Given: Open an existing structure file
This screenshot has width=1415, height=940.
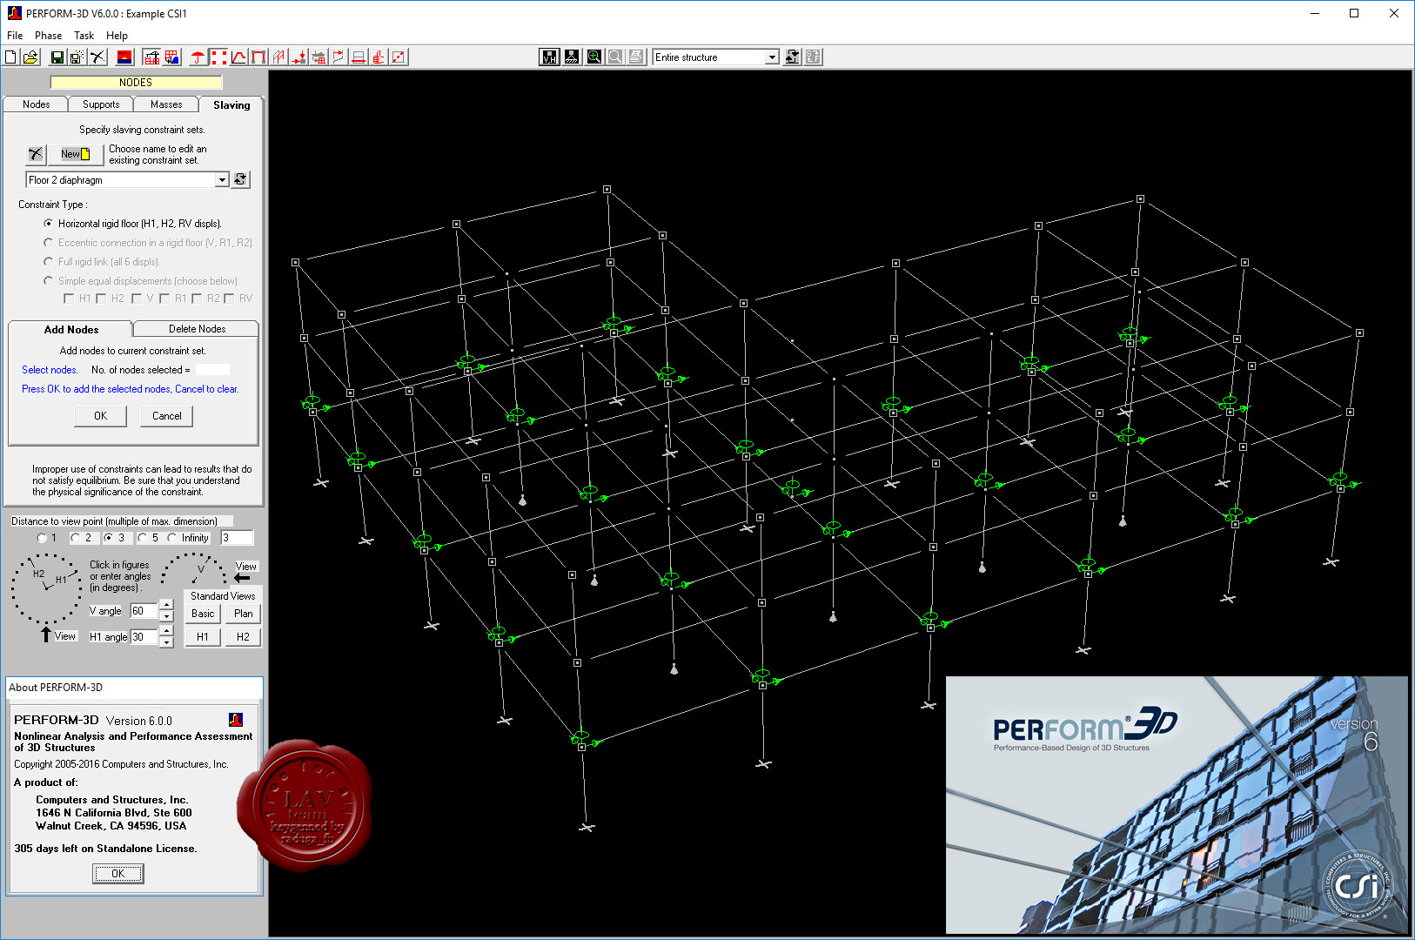Looking at the screenshot, I should click(30, 57).
